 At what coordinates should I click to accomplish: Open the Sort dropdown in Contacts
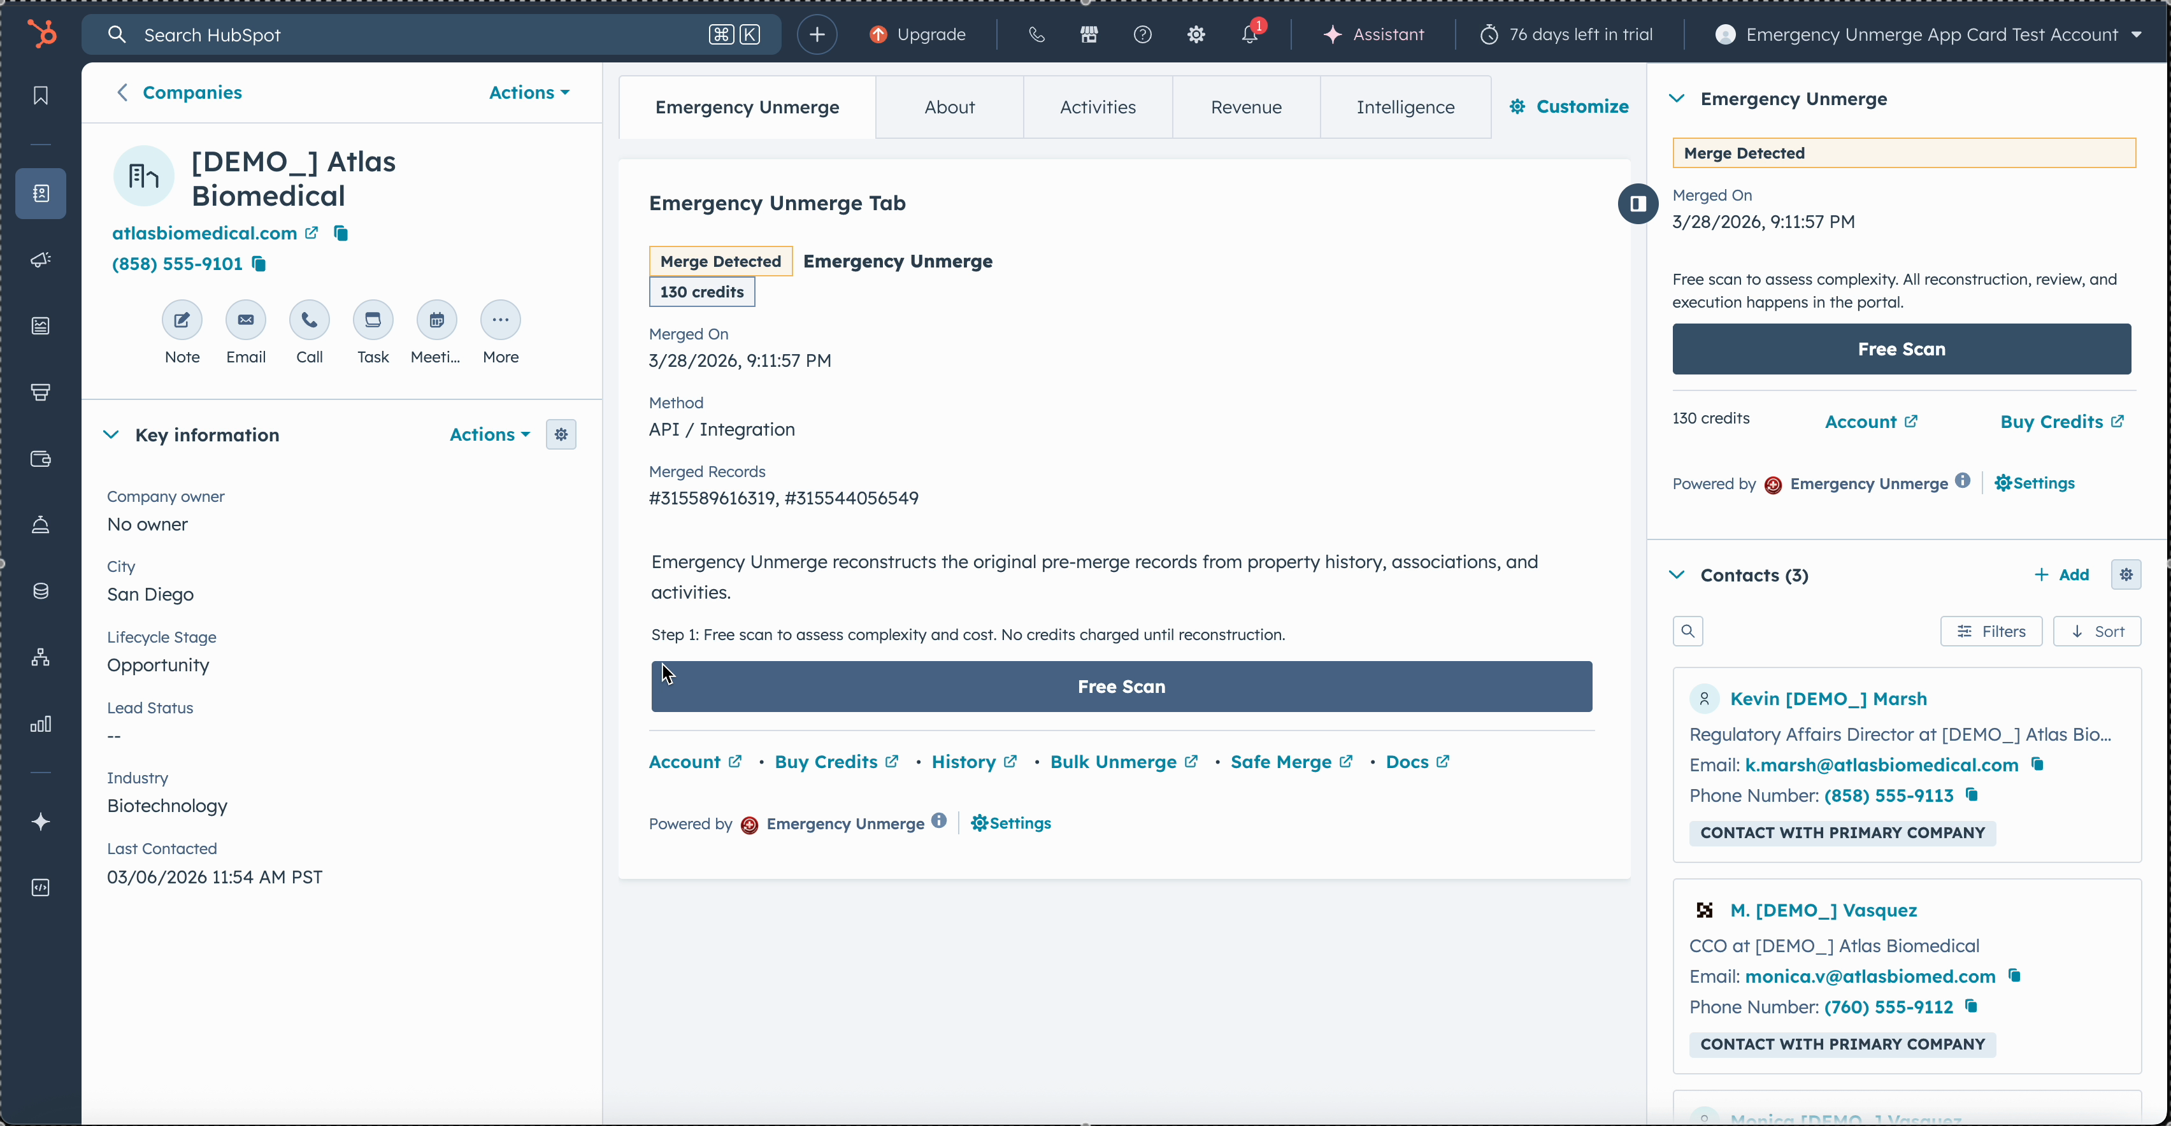point(2097,631)
